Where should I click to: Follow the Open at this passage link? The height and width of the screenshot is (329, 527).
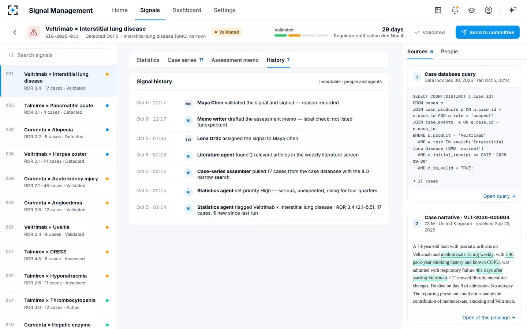pyautogui.click(x=489, y=318)
